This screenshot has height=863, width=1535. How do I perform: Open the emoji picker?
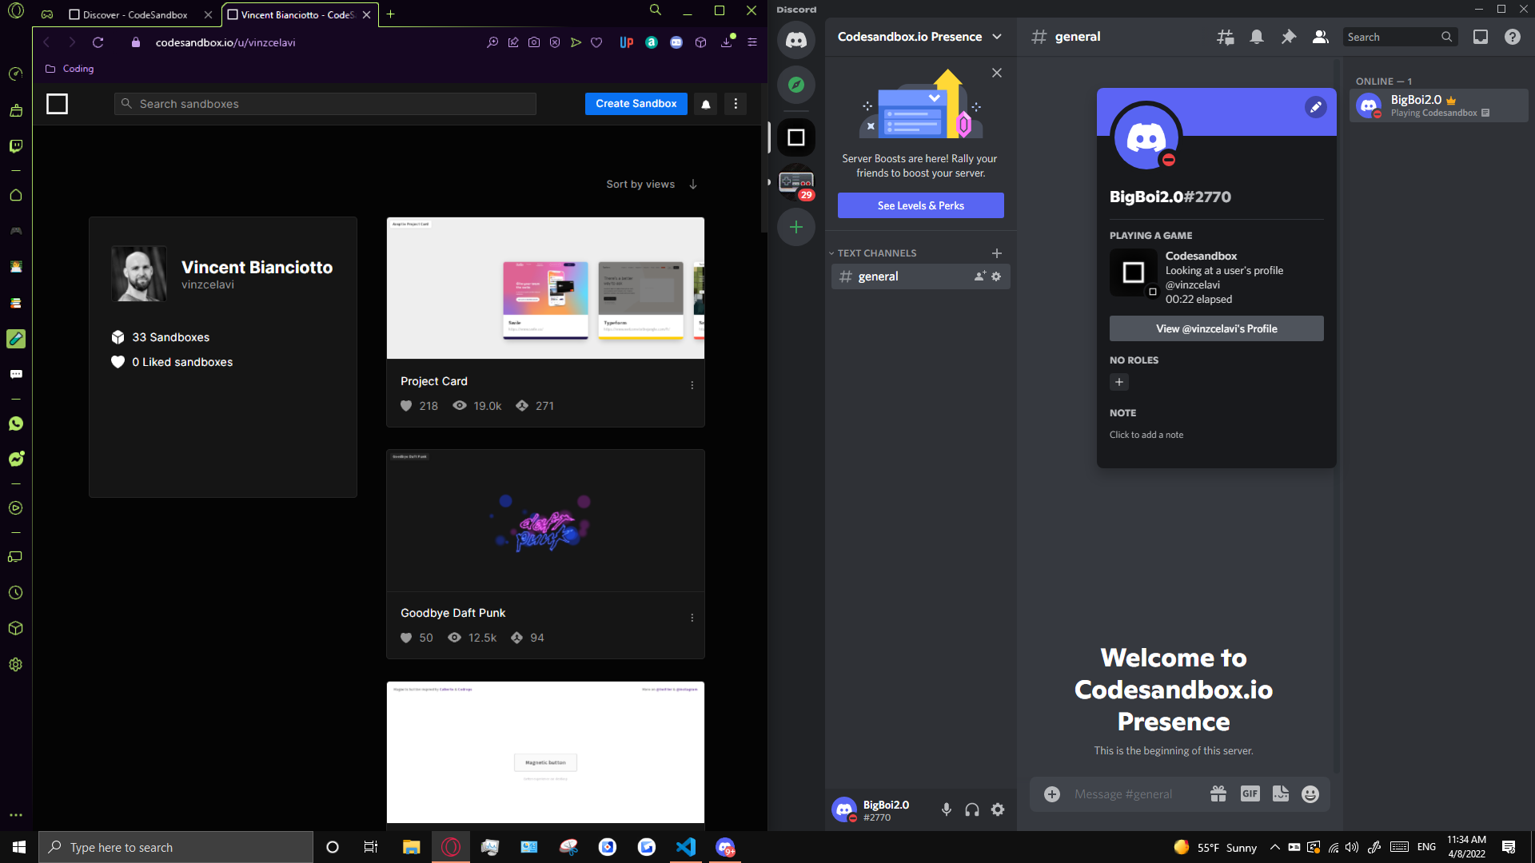pos(1310,793)
